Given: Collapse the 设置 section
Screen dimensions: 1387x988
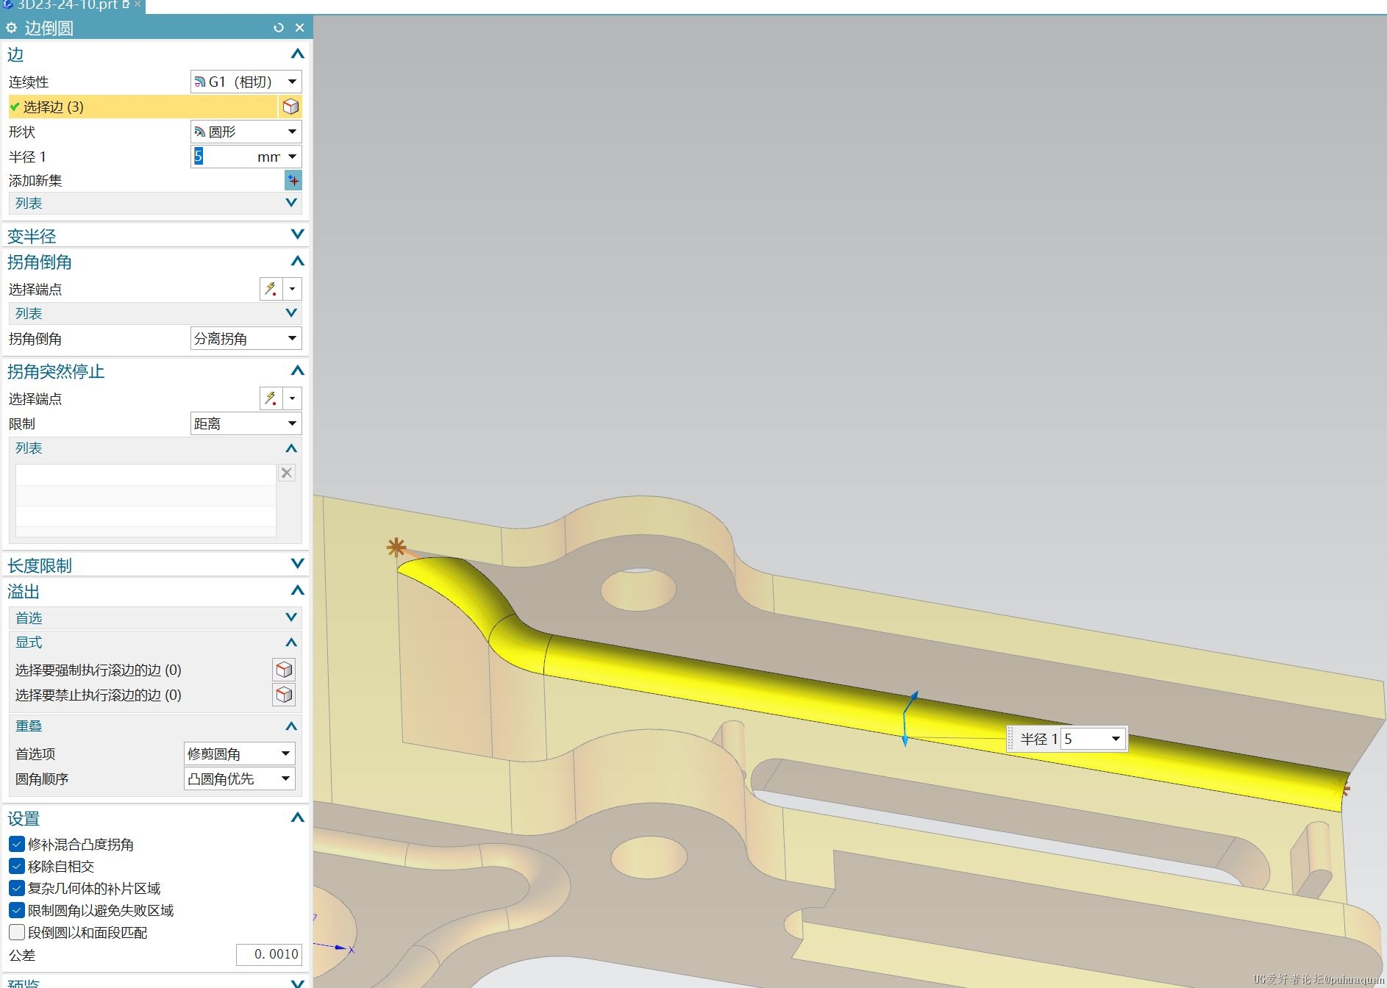Looking at the screenshot, I should tap(297, 817).
